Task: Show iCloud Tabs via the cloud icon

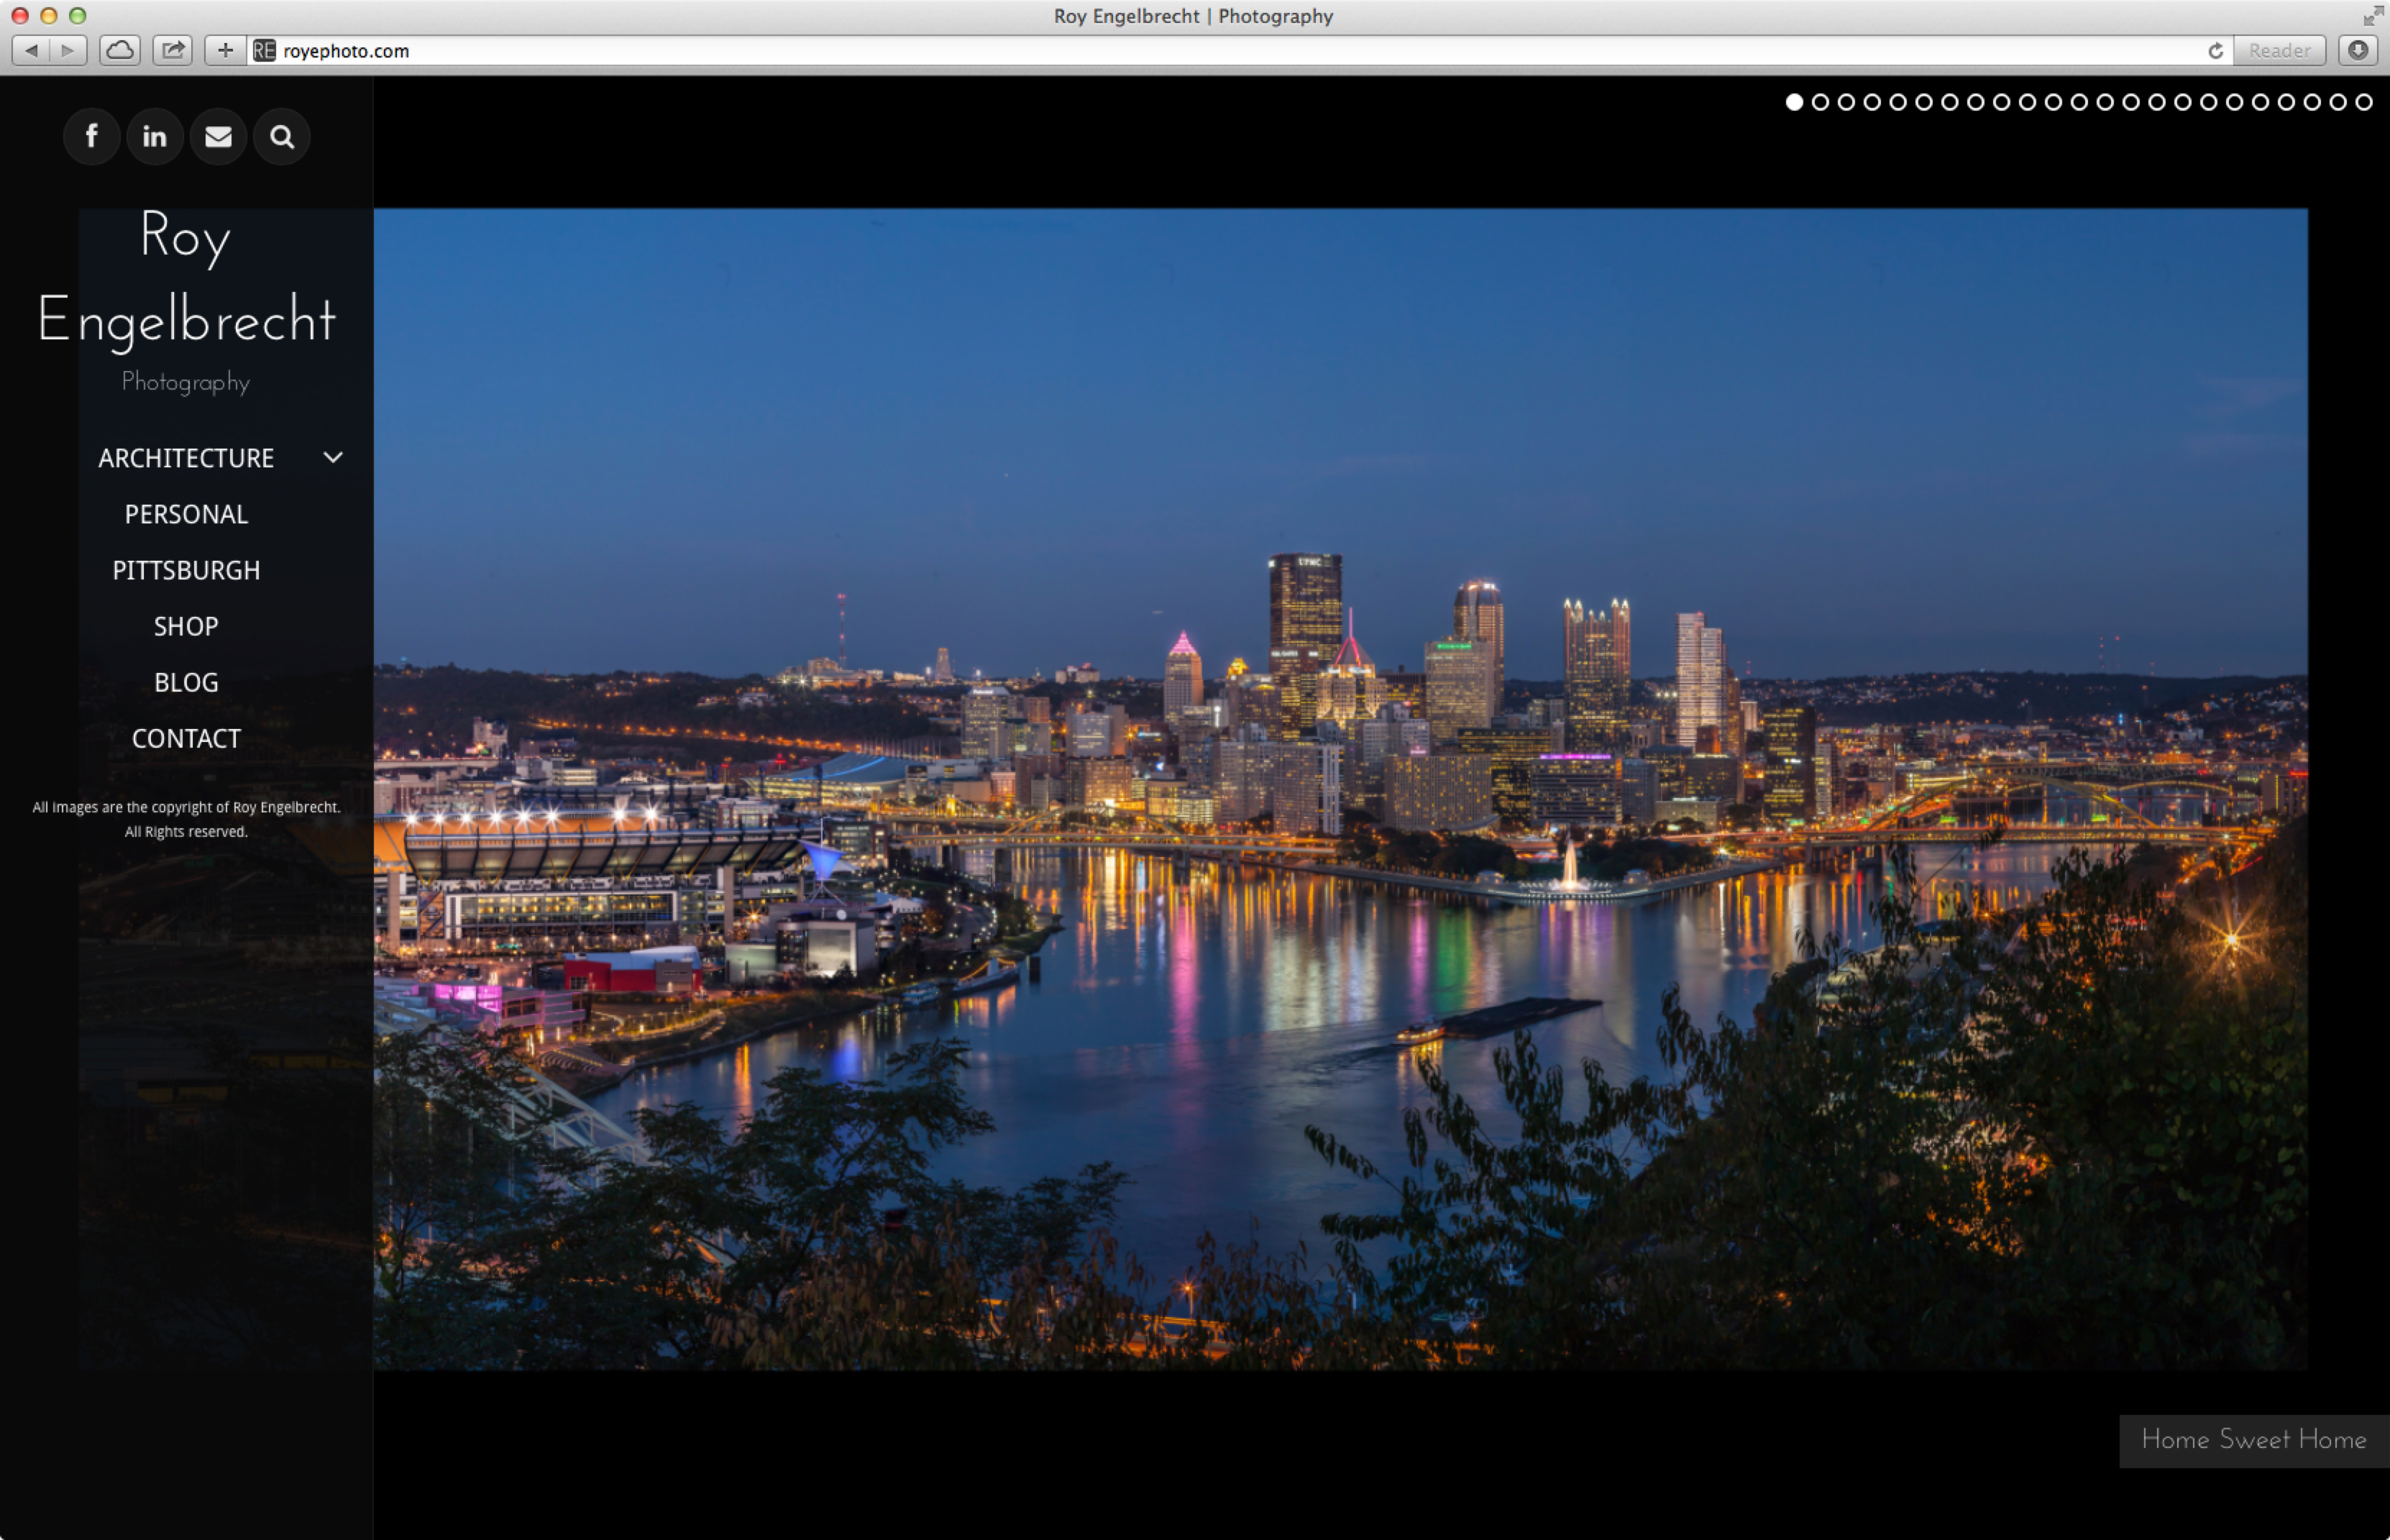Action: click(120, 50)
